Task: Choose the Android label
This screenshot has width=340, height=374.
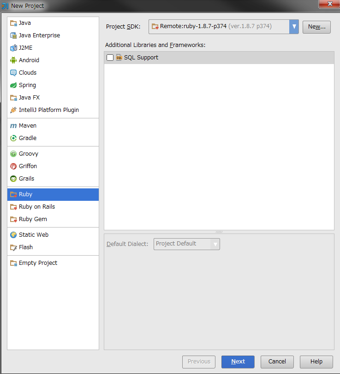Action: [29, 60]
